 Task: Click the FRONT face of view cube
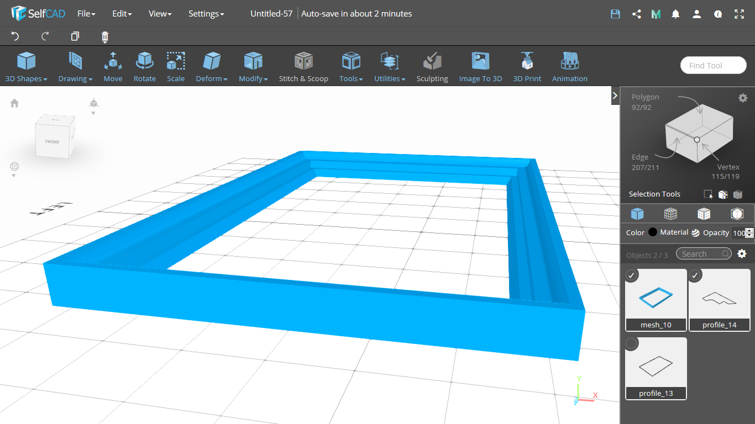(x=53, y=141)
